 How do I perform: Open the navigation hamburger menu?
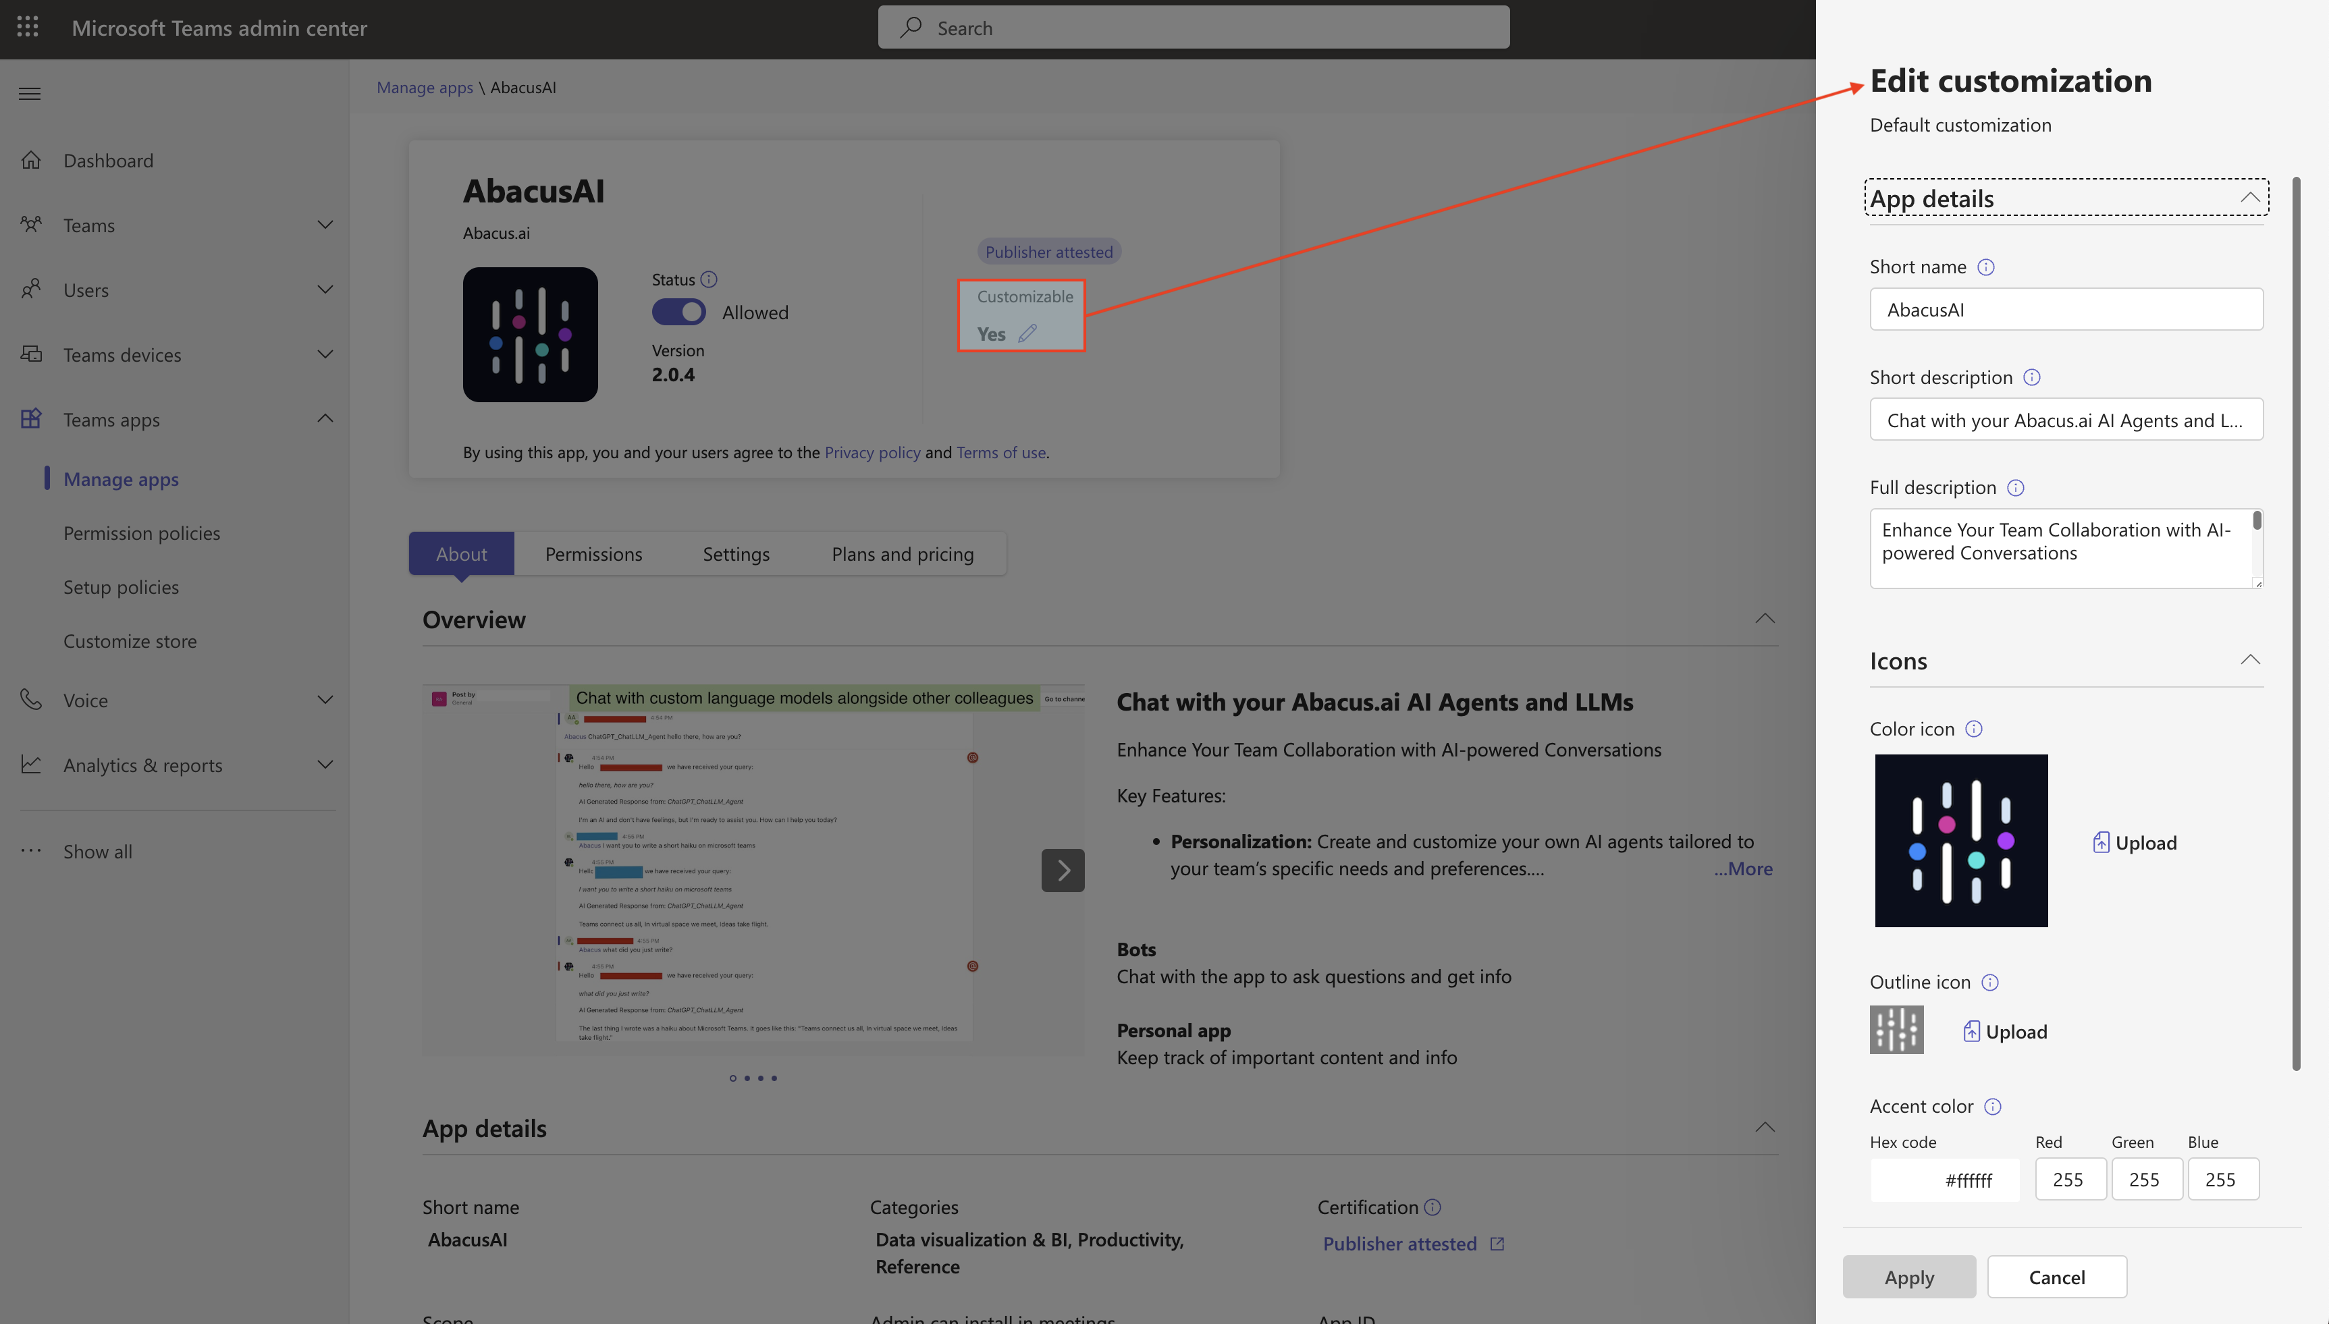29,92
